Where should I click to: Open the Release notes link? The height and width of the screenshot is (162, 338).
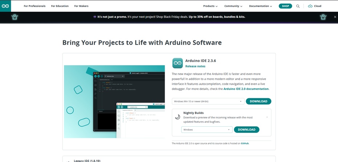(x=195, y=66)
